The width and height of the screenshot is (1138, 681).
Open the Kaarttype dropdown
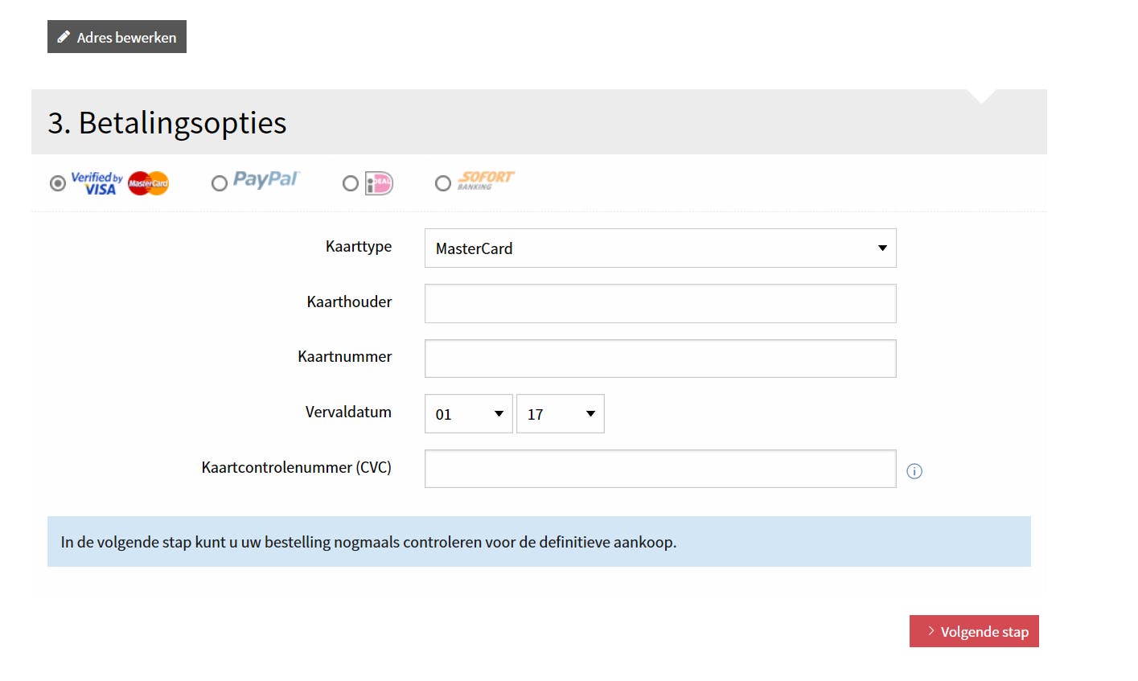pos(659,248)
